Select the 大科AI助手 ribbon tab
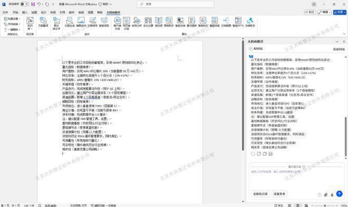The height and width of the screenshot is (207, 348). coord(113,13)
